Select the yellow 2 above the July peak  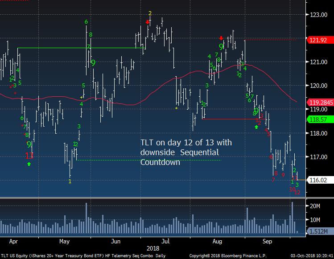150,13
